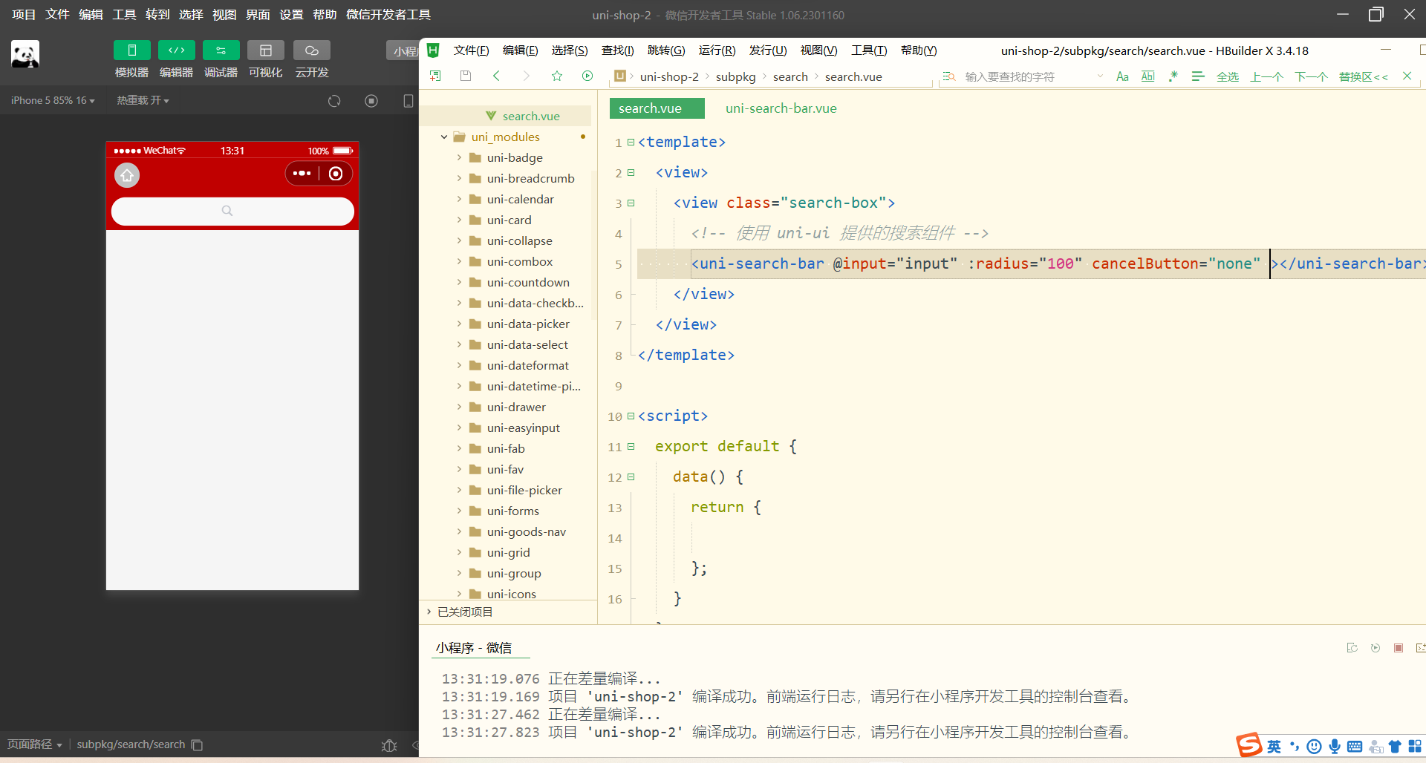Switch to the uni-search-bar.vue tab
This screenshot has width=1426, height=763.
[781, 108]
